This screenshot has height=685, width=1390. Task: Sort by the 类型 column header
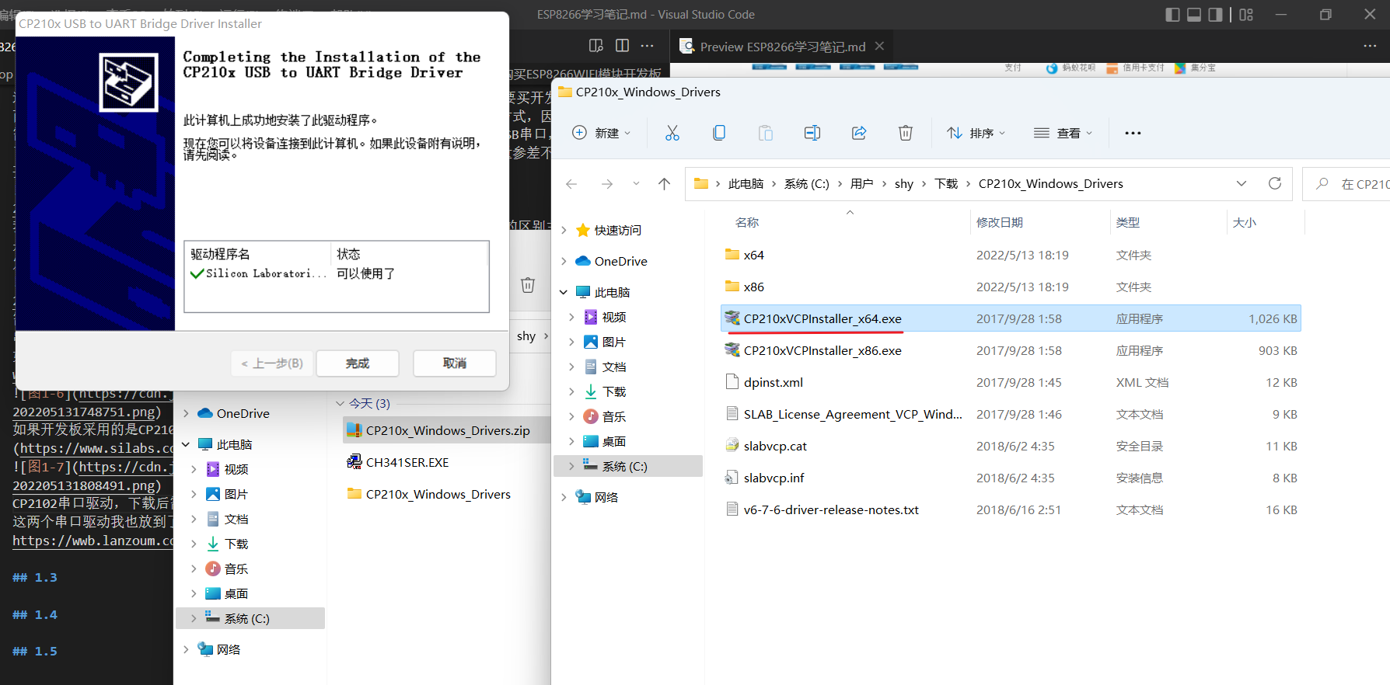(1128, 222)
